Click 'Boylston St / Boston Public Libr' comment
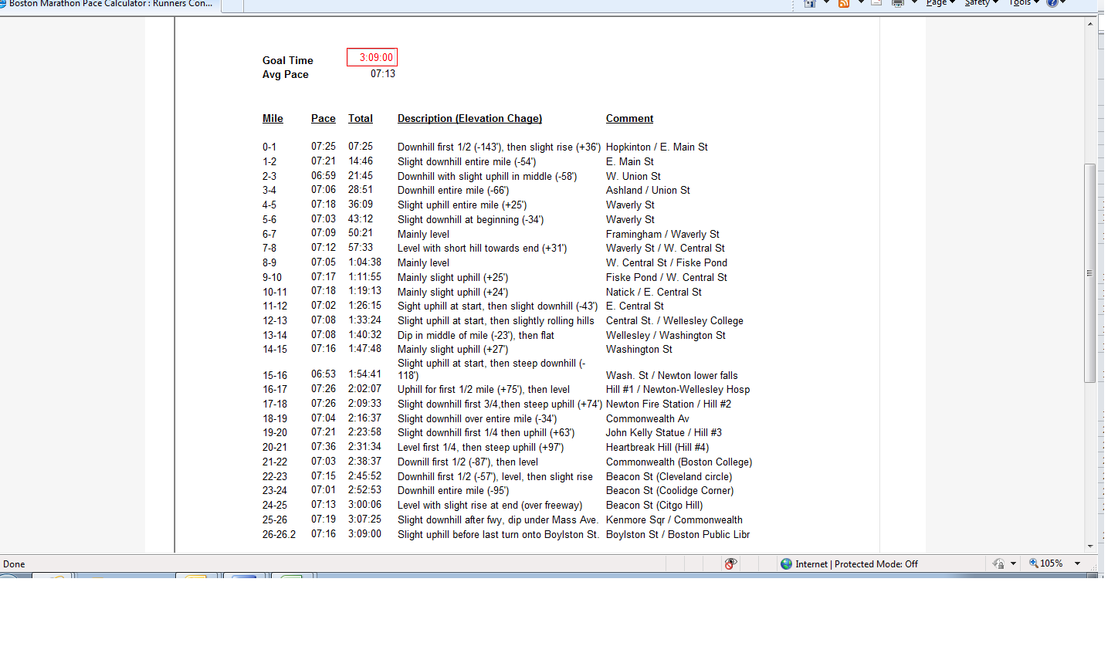Viewport: 1118px width, 670px height. [x=678, y=534]
